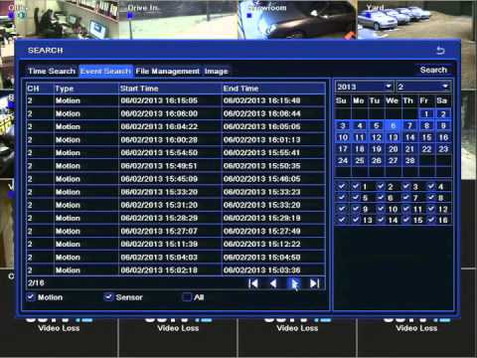This screenshot has height=358, width=477.
Task: Uncheck channel 1 checkbox
Action: [x=356, y=187]
